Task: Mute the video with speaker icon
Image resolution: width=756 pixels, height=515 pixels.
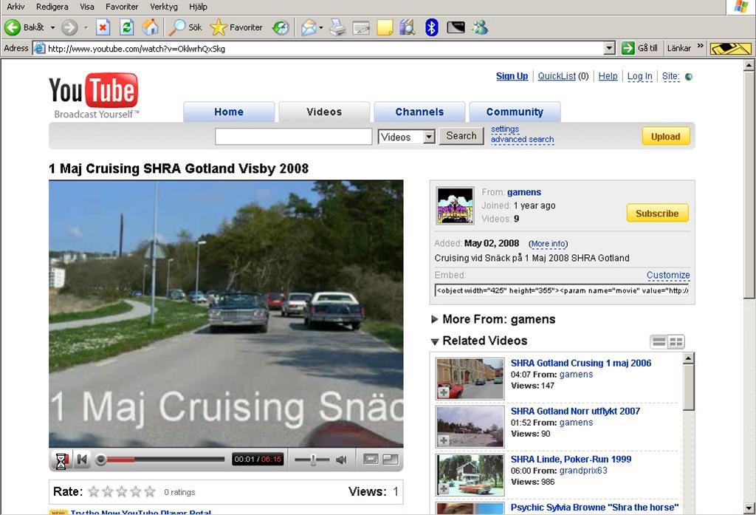Action: point(341,460)
